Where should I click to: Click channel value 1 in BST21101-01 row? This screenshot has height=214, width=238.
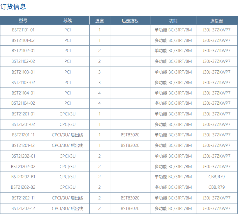[99, 30]
